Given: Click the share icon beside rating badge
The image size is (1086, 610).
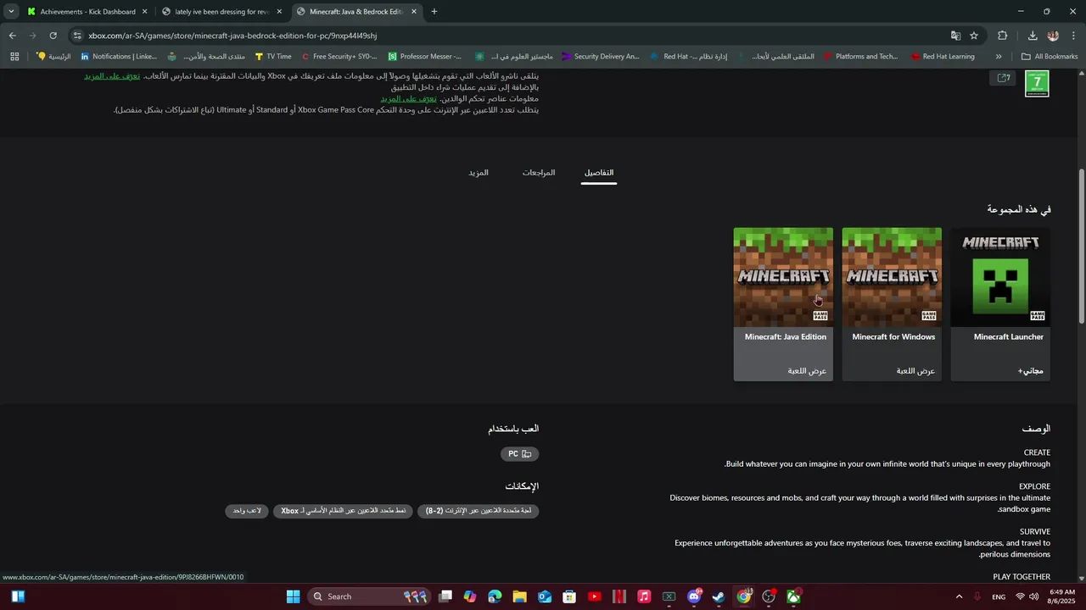Looking at the screenshot, I should pos(1004,78).
